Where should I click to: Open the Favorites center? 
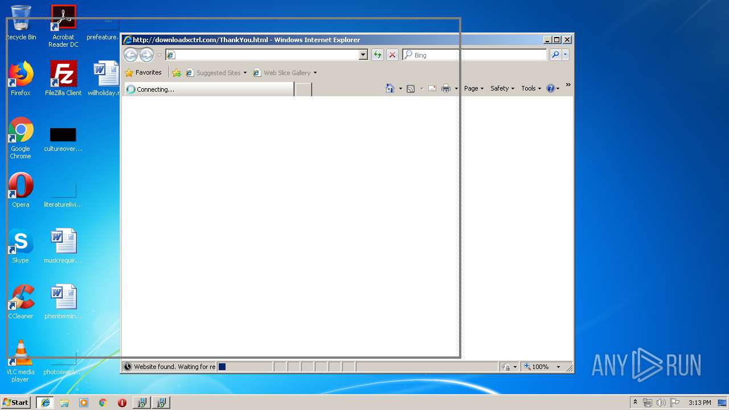click(x=143, y=72)
